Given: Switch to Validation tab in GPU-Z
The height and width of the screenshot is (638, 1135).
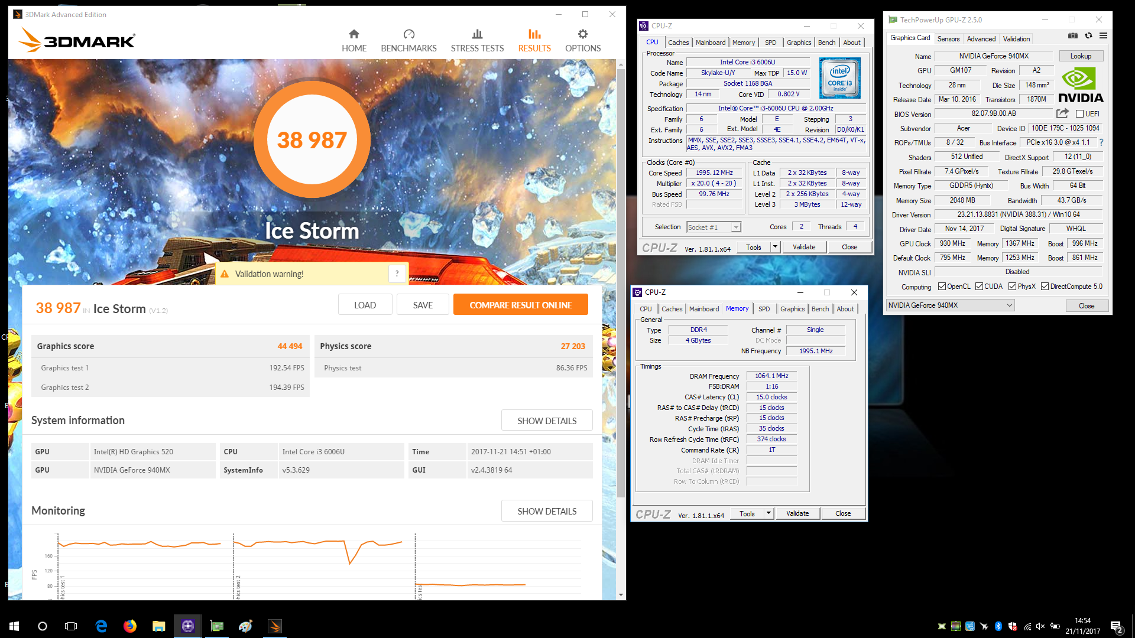Looking at the screenshot, I should coord(1016,39).
